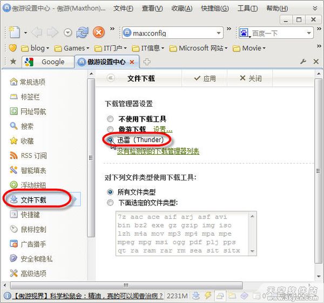This screenshot has width=324, height=303.
Task: Open 没有检测到的下载管理器列表 link
Action: (158, 151)
